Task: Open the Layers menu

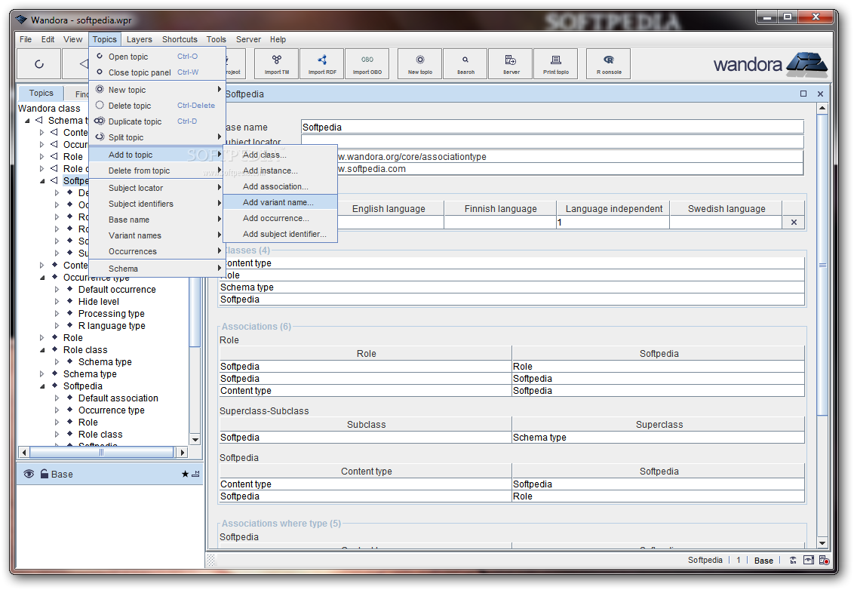Action: (x=140, y=39)
